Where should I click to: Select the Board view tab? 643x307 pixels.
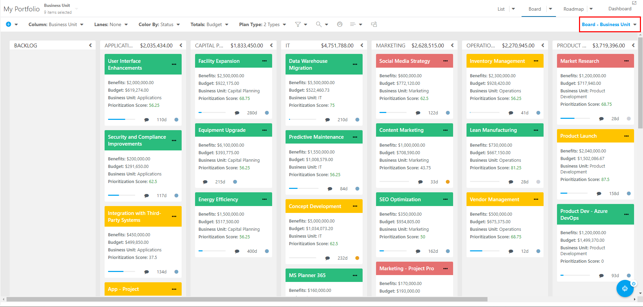535,9
